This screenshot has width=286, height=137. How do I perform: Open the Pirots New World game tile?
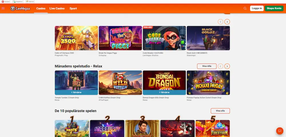tap(72, 128)
